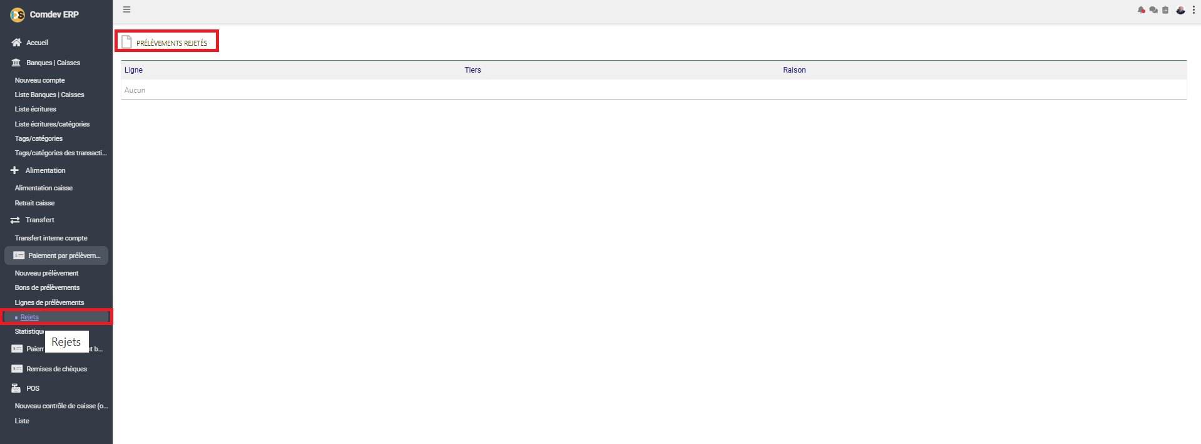
Task: Click the cash register POS icon
Action: click(x=16, y=388)
